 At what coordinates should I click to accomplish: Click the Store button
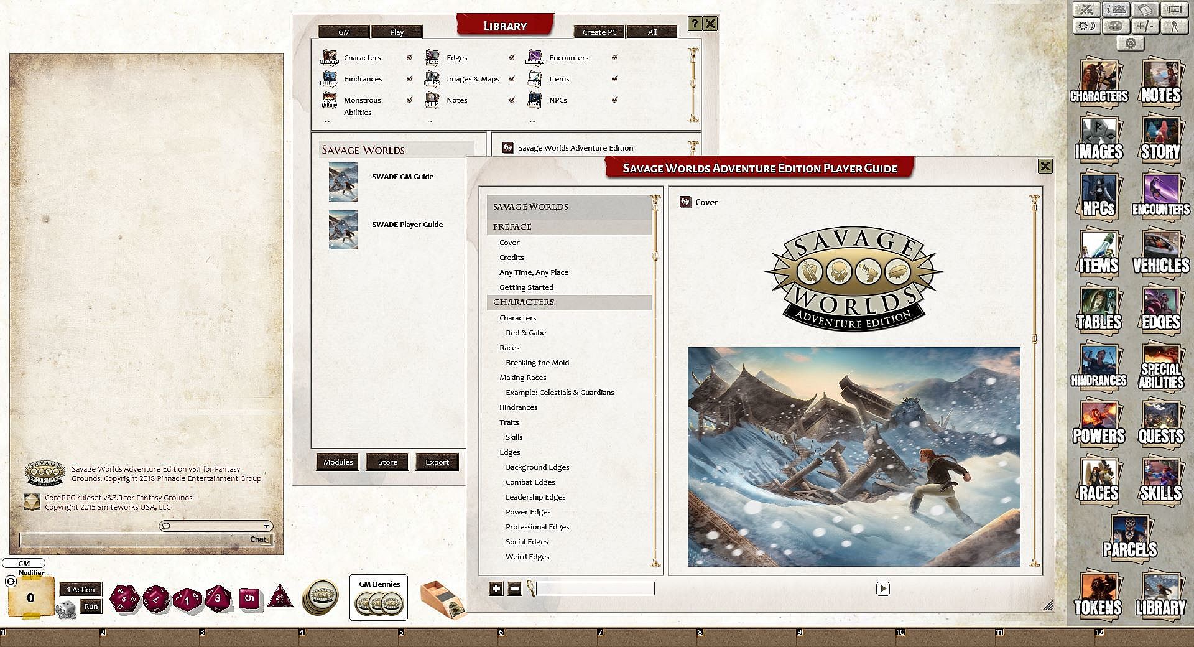(387, 462)
